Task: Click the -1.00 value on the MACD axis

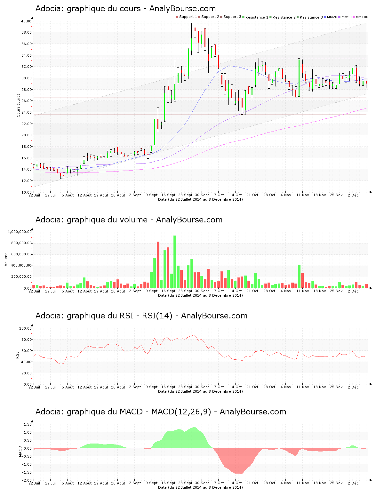Action: coord(27,464)
